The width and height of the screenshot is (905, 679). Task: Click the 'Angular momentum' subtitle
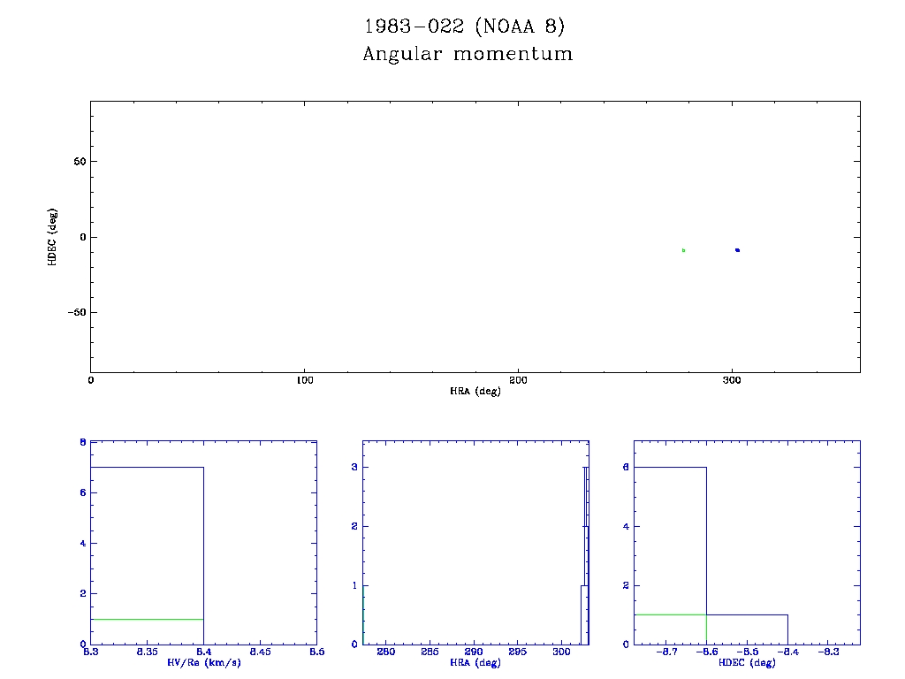468,54
